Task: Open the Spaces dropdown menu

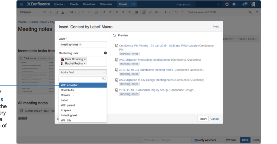Action: tap(60, 4)
